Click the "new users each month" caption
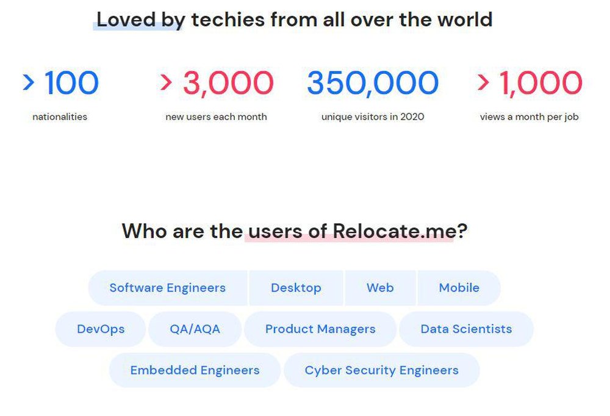 point(217,117)
